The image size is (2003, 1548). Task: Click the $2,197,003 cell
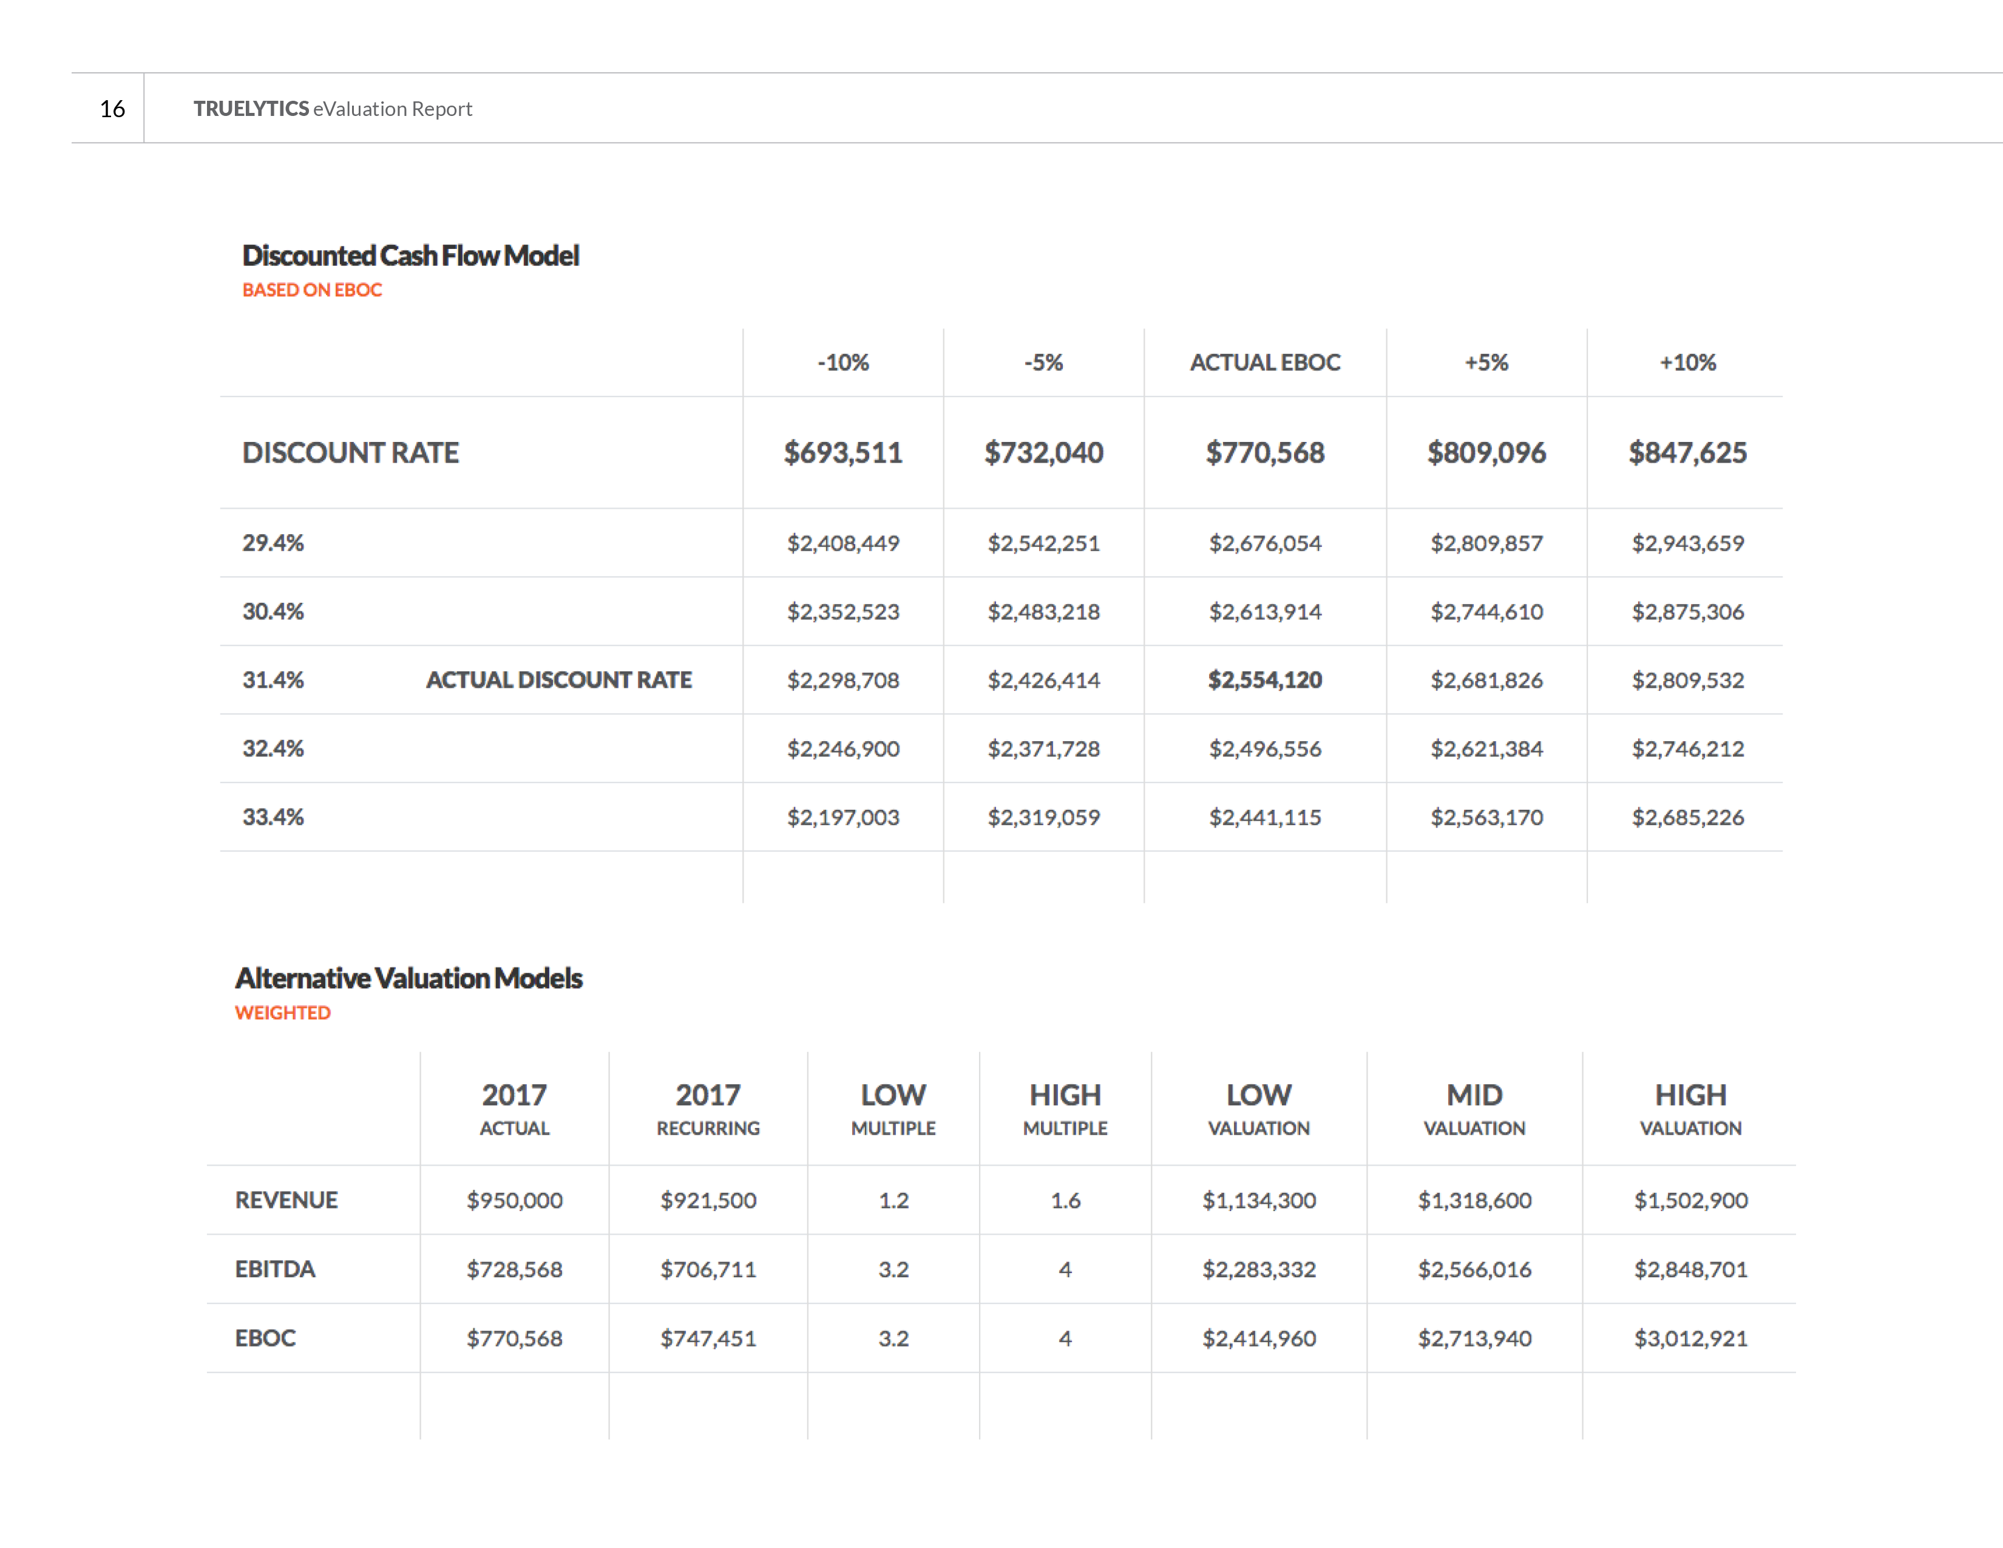[843, 817]
